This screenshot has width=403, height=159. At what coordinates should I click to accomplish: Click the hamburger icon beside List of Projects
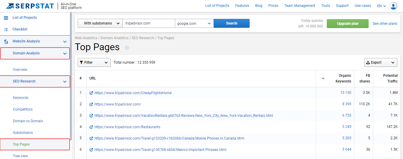pyautogui.click(x=6, y=18)
